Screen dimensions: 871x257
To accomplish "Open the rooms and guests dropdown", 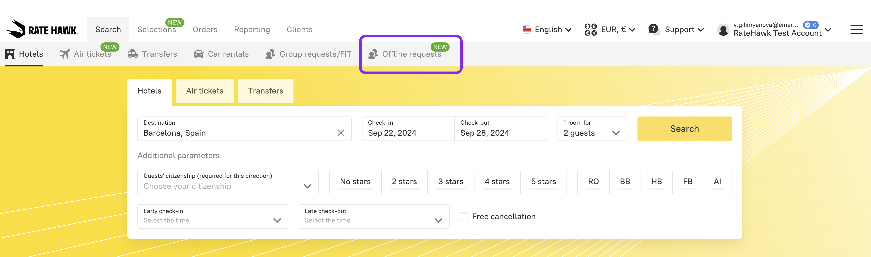I will pyautogui.click(x=592, y=129).
